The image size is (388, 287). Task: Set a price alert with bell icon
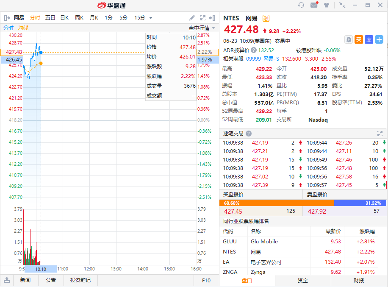click(348, 39)
